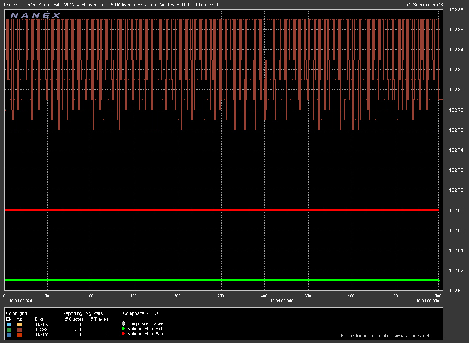Click the National Best Bid legend label
The image size is (469, 343).
(145, 329)
